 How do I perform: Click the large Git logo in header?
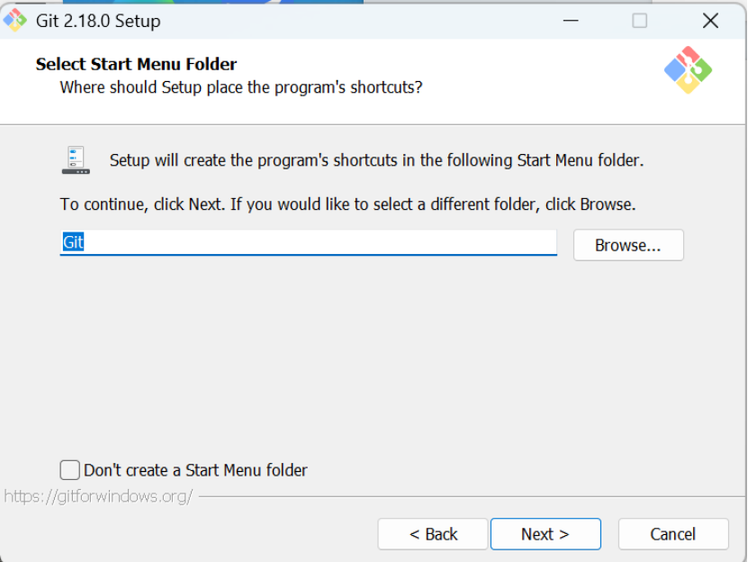(x=688, y=69)
